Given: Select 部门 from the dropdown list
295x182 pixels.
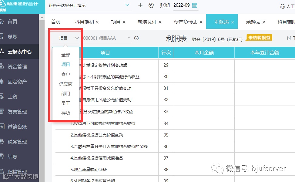Looking at the screenshot, I should click(x=66, y=93).
